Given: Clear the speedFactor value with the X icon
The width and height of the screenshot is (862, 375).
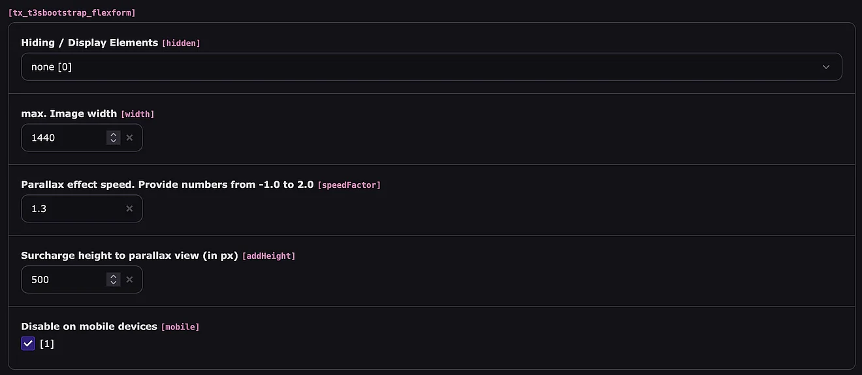Looking at the screenshot, I should (x=129, y=209).
